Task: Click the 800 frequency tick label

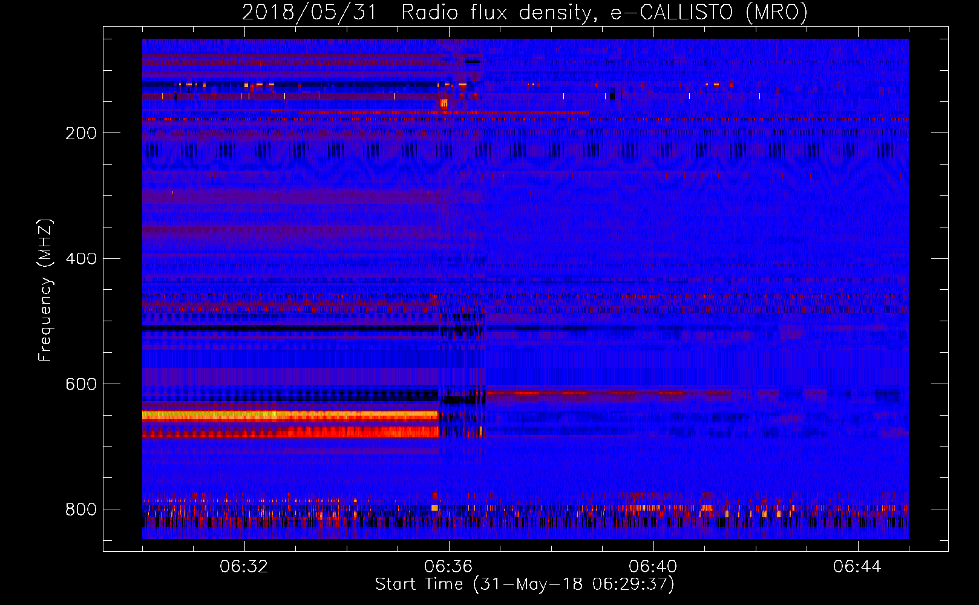Action: click(81, 509)
